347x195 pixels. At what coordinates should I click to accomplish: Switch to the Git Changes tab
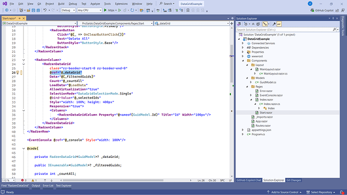[294, 180]
